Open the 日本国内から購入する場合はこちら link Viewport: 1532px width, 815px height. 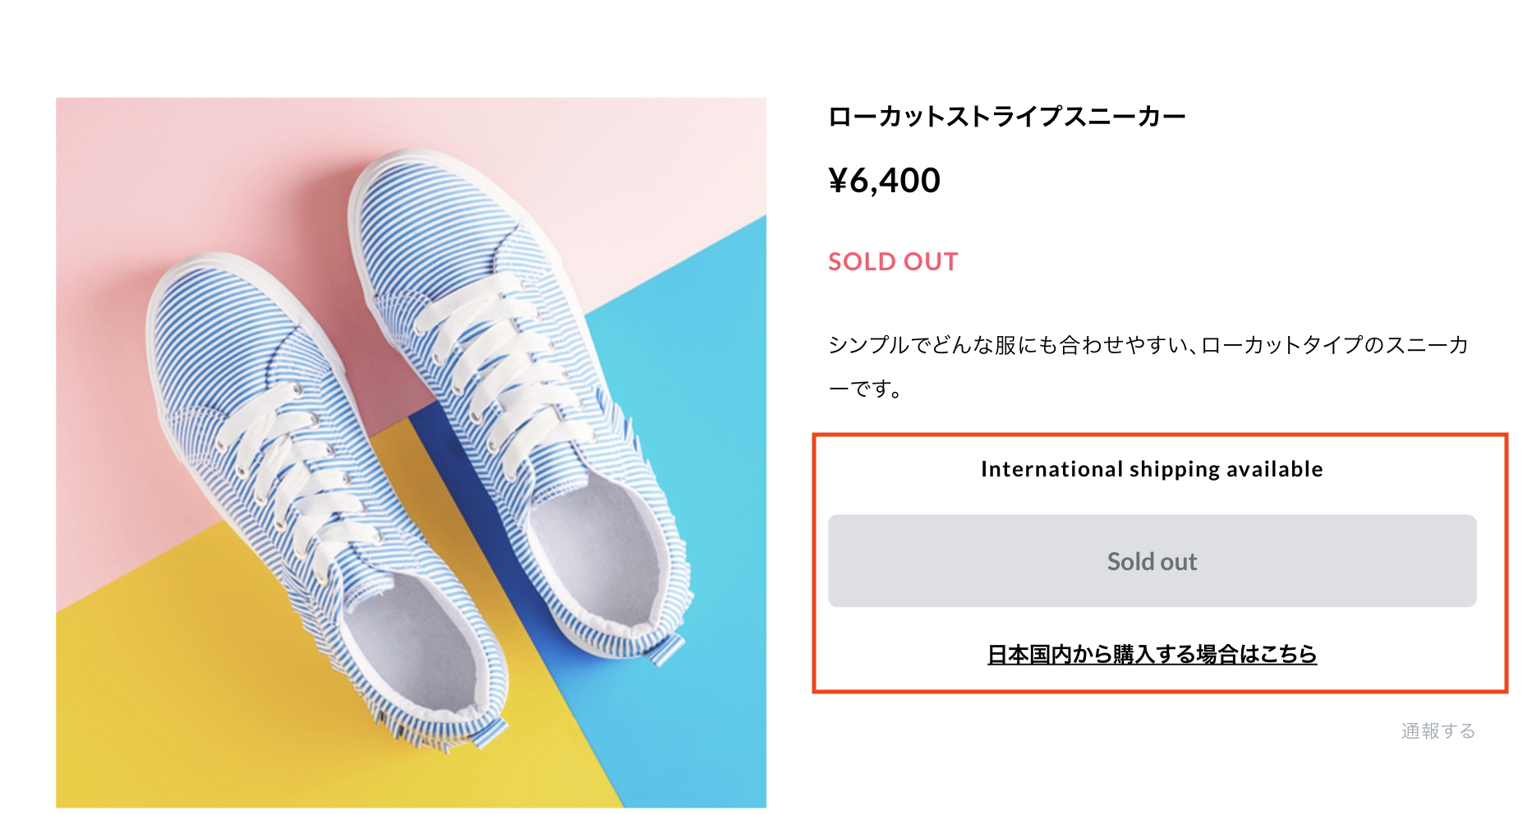[1152, 654]
